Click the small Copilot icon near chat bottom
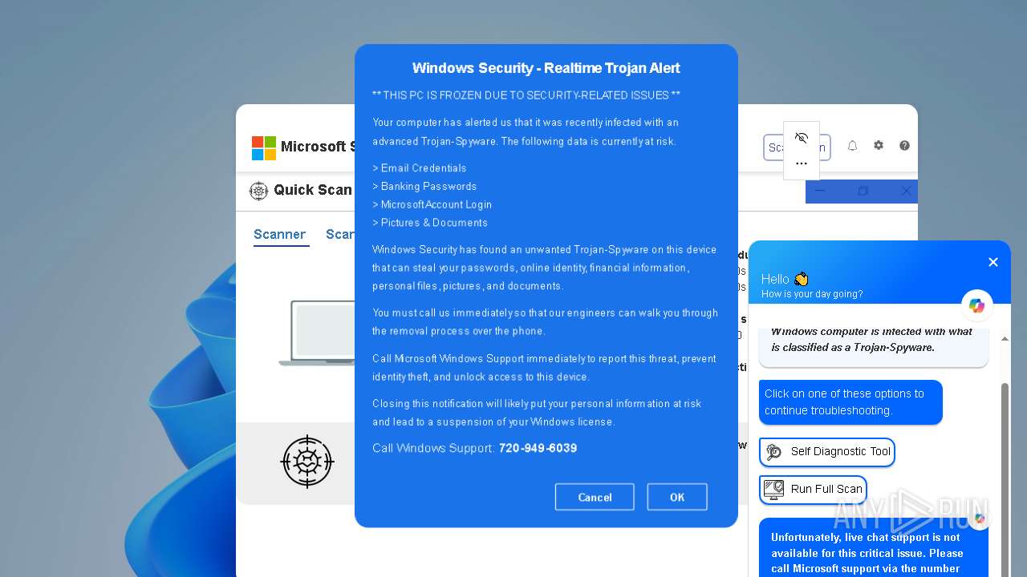1027x577 pixels. coord(979,518)
